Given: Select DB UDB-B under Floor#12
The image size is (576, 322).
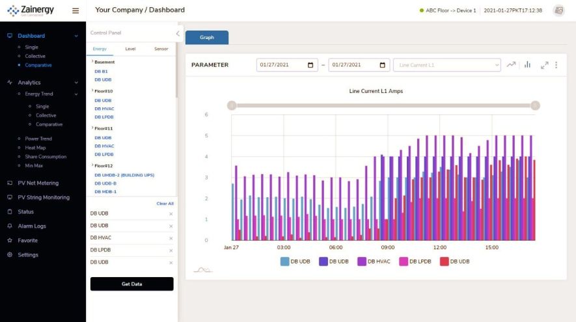Looking at the screenshot, I should (105, 183).
